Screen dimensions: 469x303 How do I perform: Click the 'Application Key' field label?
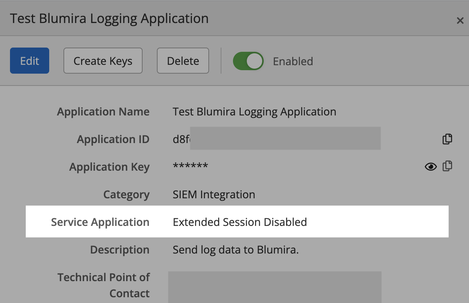pyautogui.click(x=109, y=167)
